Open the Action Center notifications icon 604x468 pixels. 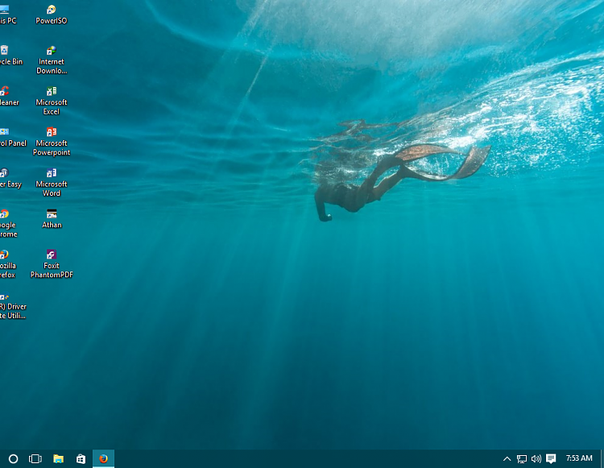coord(551,459)
